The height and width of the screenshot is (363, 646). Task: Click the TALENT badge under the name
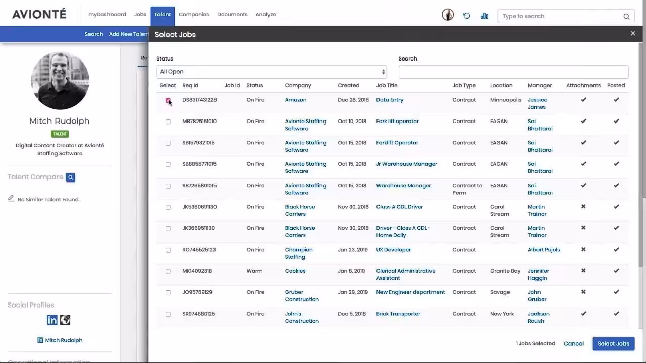coord(60,134)
